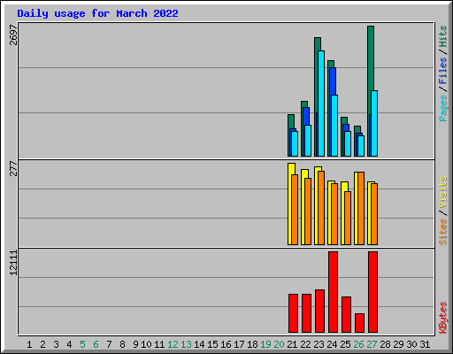Select the 277 visits axis value
Image resolution: width=453 pixels, height=354 pixels.
coord(13,168)
